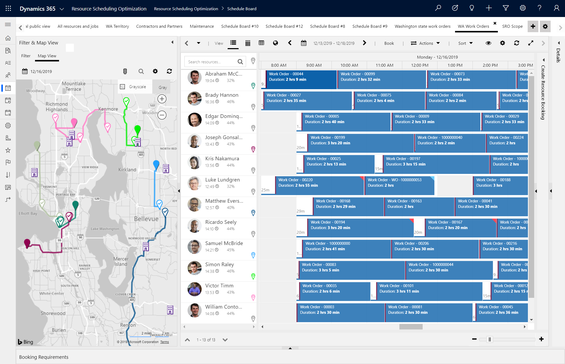Toggle the Map View tab in filter panel
The width and height of the screenshot is (565, 364).
click(x=46, y=56)
